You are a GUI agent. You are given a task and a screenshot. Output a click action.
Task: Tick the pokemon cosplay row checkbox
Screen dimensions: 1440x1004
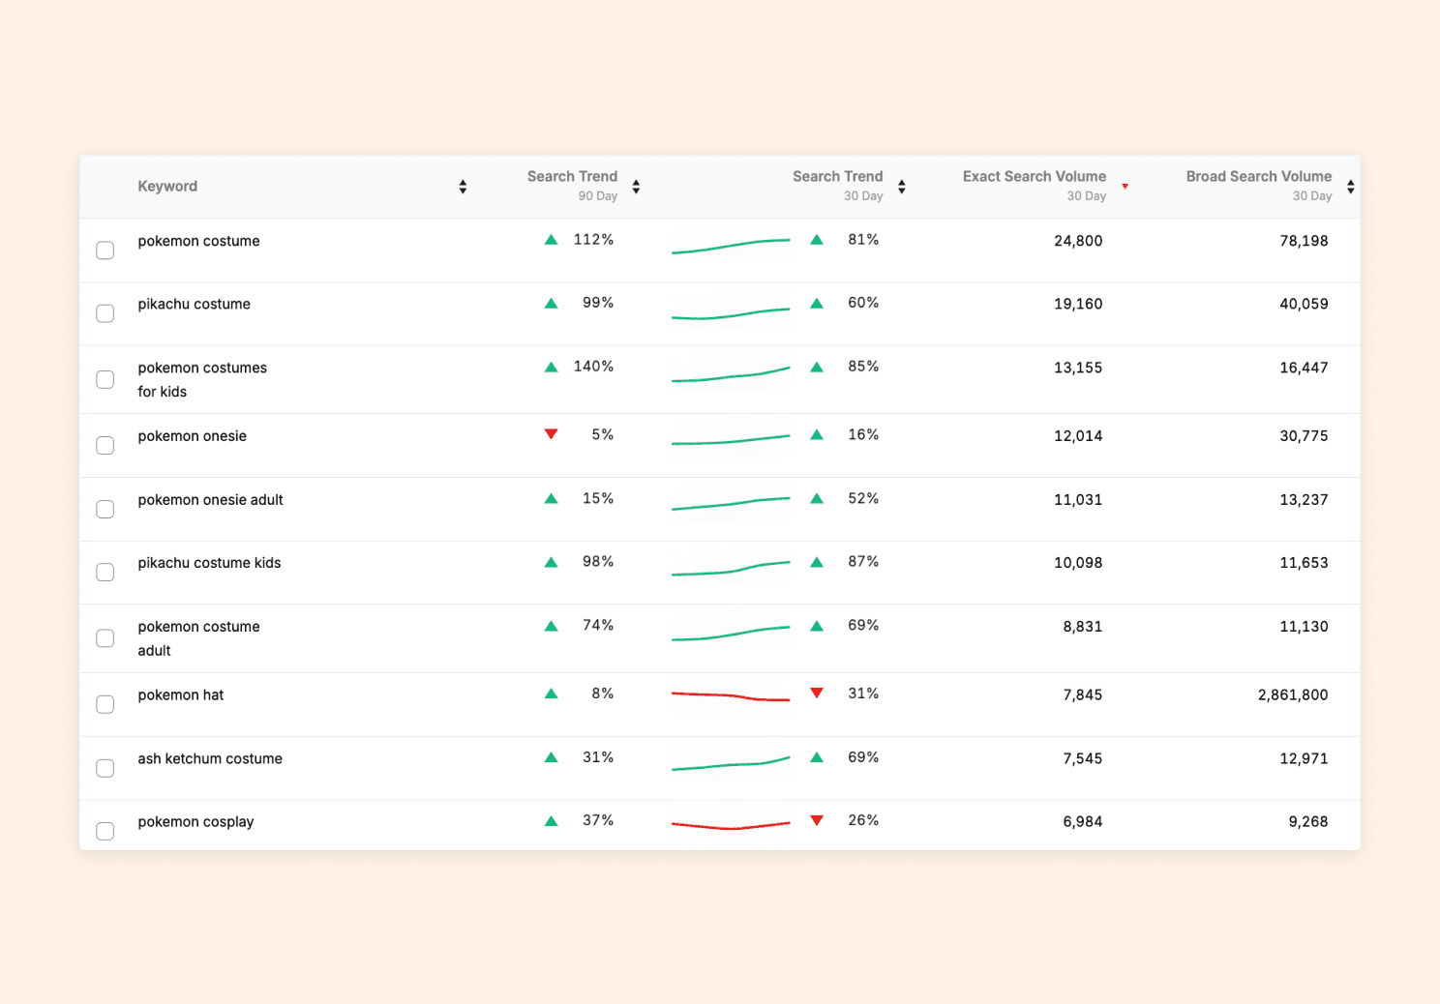pos(105,831)
